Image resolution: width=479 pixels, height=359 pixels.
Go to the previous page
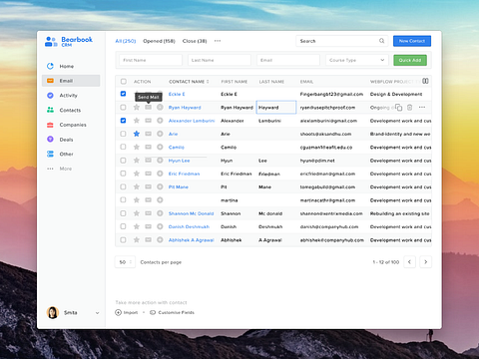(x=409, y=262)
